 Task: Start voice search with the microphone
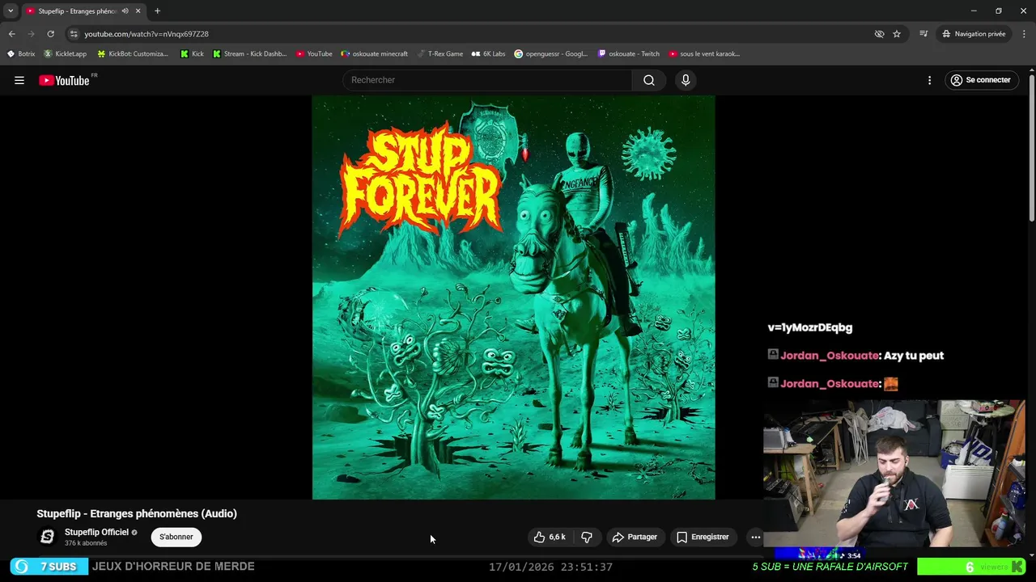pos(686,80)
